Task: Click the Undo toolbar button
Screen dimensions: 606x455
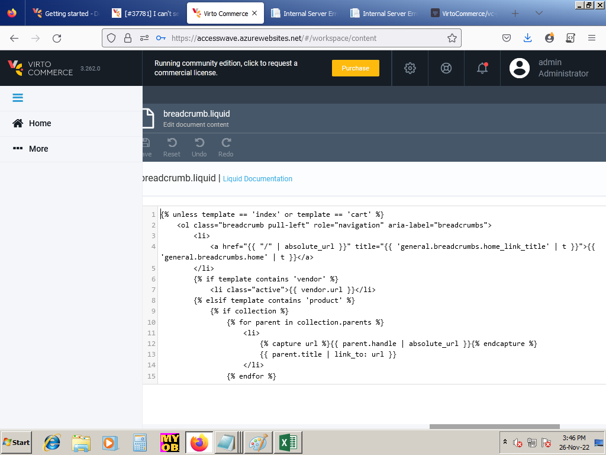Action: [x=199, y=148]
